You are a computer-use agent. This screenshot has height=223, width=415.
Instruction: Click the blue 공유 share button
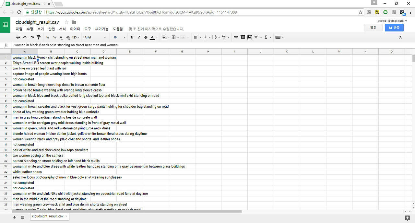pyautogui.click(x=394, y=28)
